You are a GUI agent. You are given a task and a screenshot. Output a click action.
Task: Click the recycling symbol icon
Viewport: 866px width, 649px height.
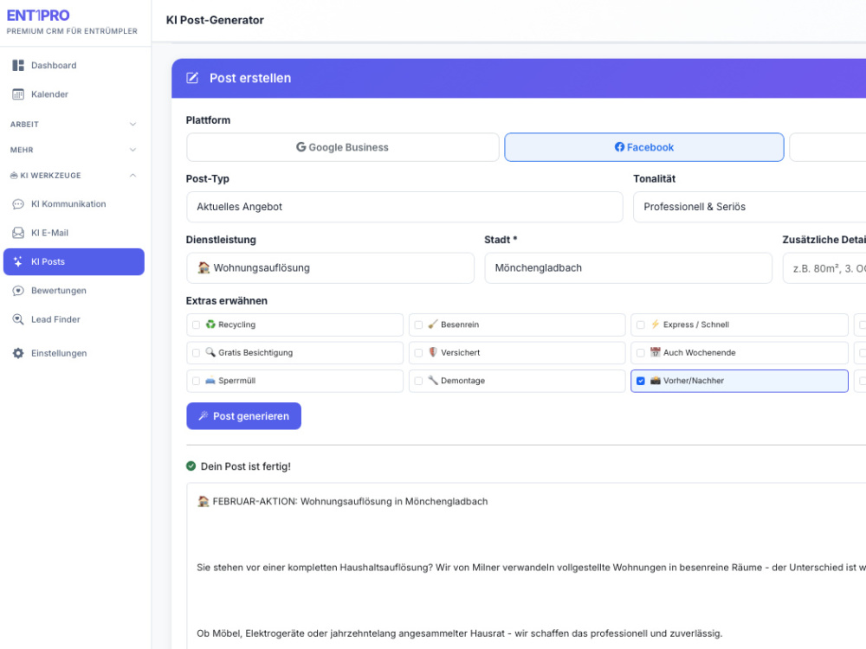click(210, 324)
